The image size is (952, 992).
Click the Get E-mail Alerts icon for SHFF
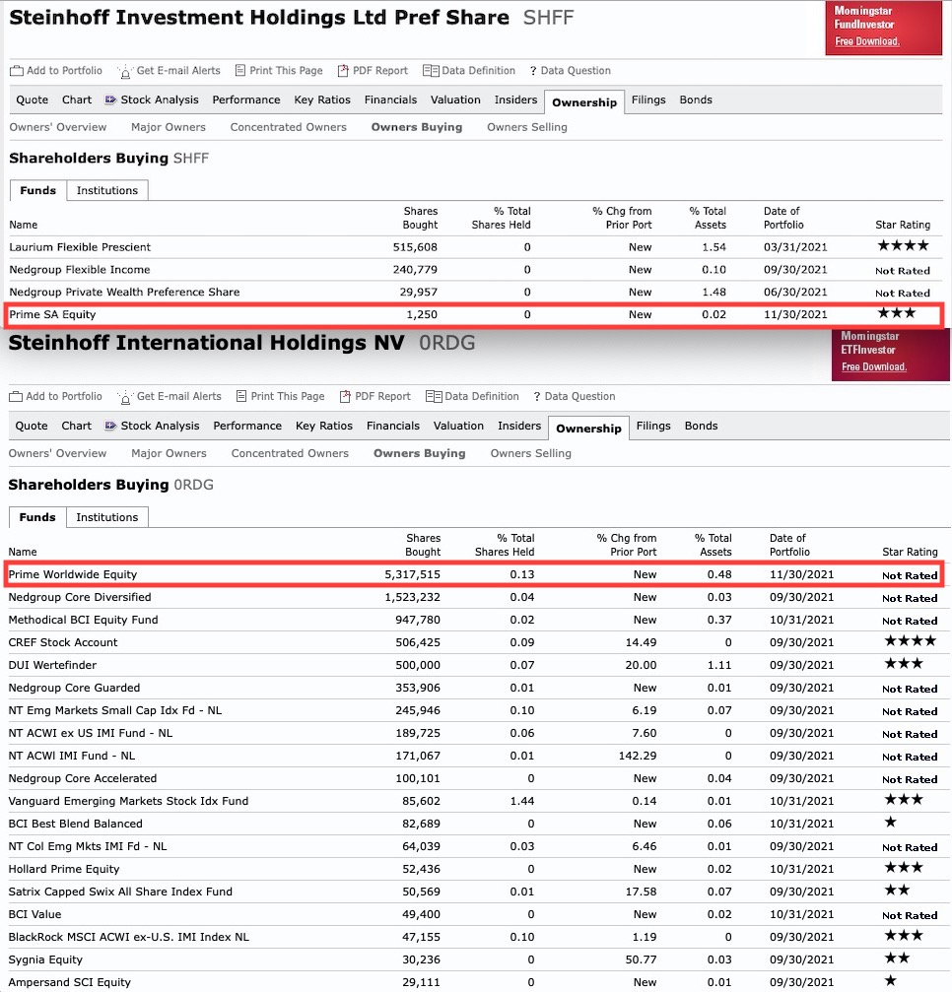click(x=125, y=70)
